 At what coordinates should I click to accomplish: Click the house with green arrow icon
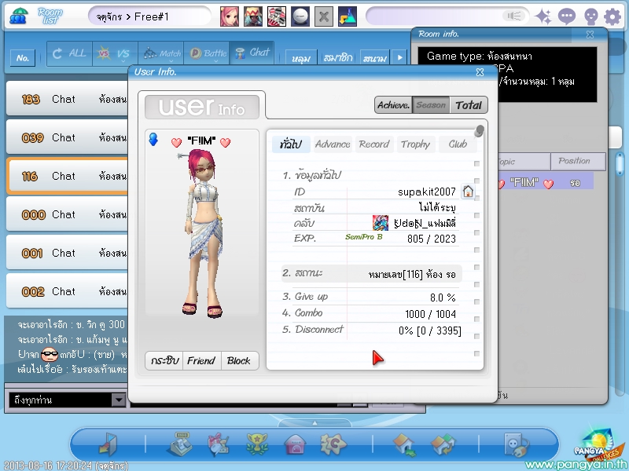click(x=404, y=445)
